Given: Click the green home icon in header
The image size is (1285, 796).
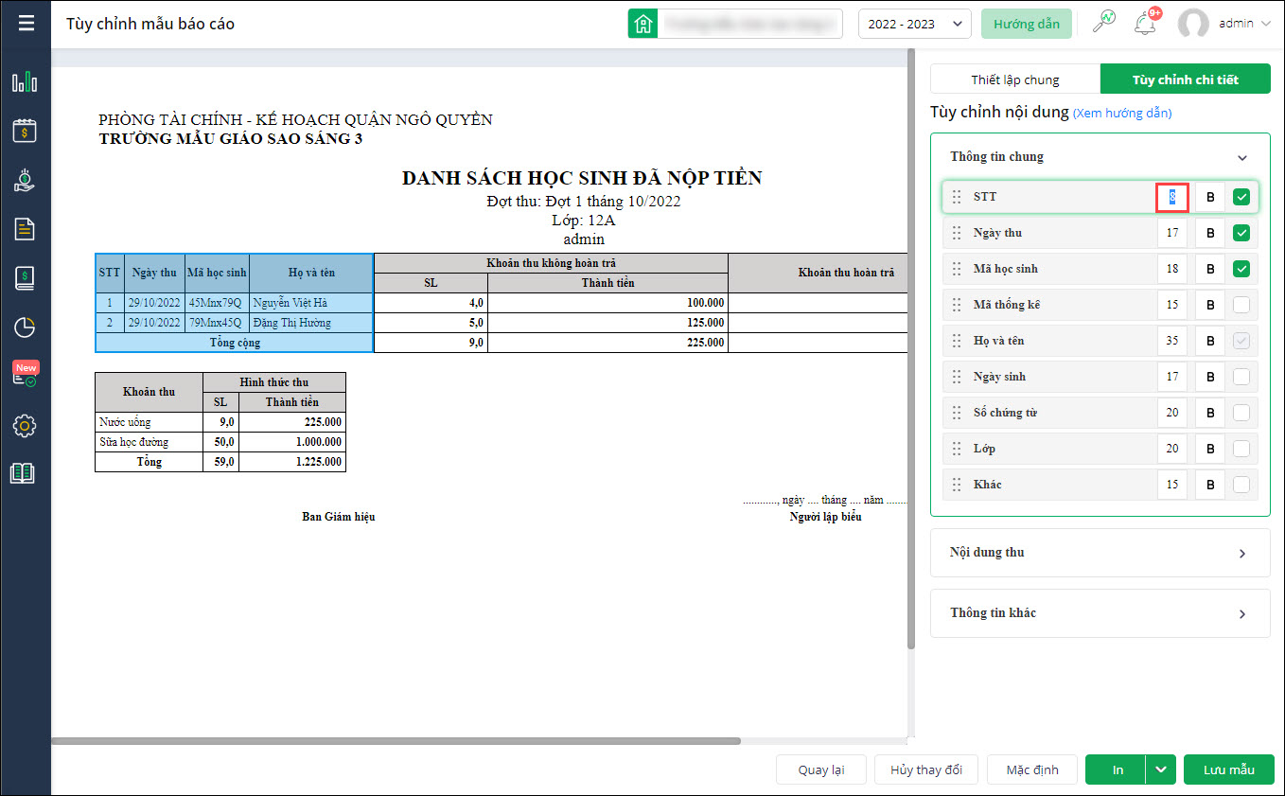Looking at the screenshot, I should click(643, 25).
